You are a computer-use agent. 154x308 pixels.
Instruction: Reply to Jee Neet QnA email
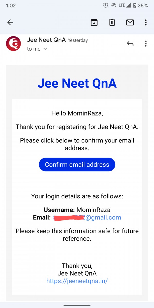(130, 44)
